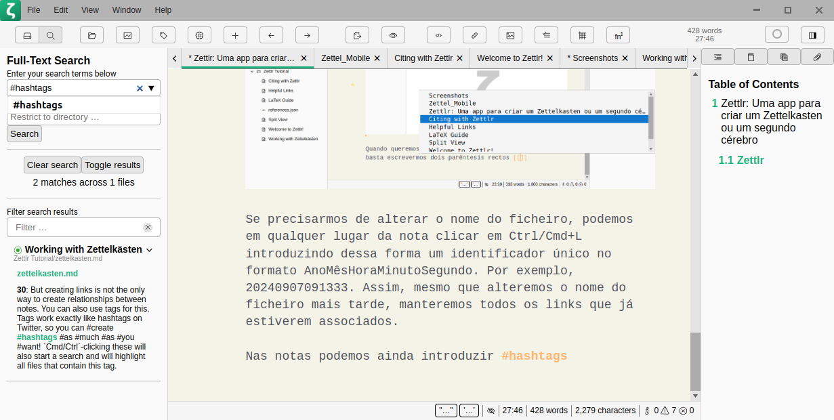Click the Restrict to directory field
The width and height of the screenshot is (834, 420).
[x=84, y=117]
